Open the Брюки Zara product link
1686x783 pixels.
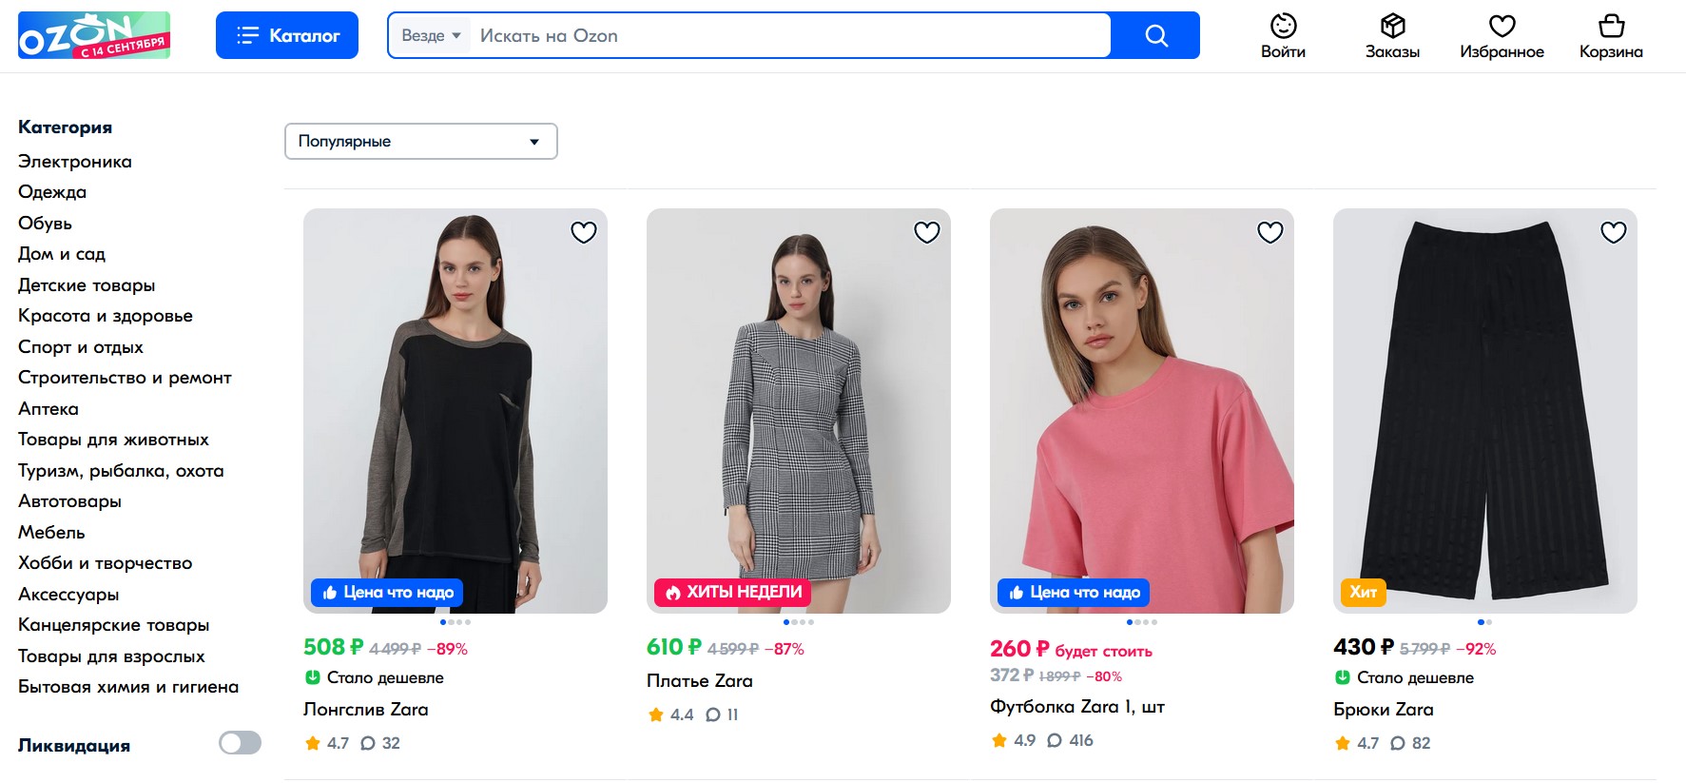click(1383, 710)
